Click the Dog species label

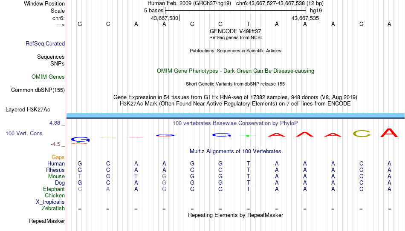[60, 183]
